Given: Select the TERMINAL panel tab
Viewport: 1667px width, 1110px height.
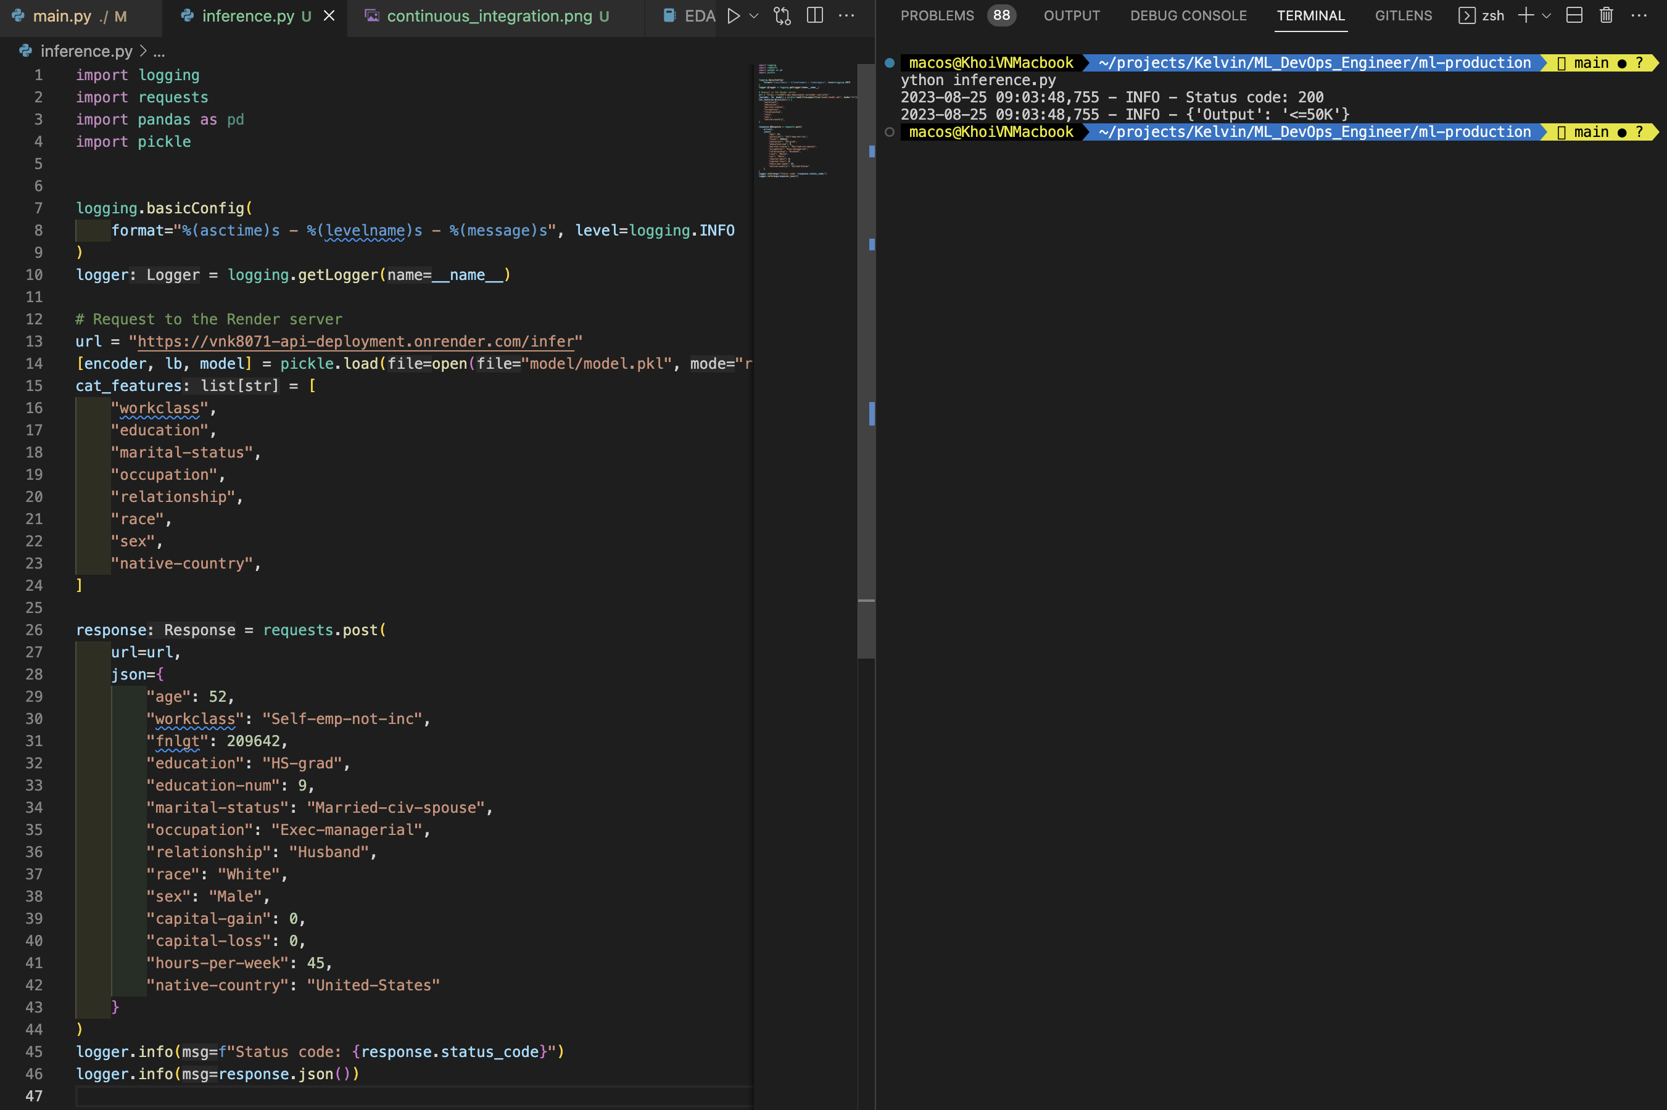Looking at the screenshot, I should (x=1310, y=15).
